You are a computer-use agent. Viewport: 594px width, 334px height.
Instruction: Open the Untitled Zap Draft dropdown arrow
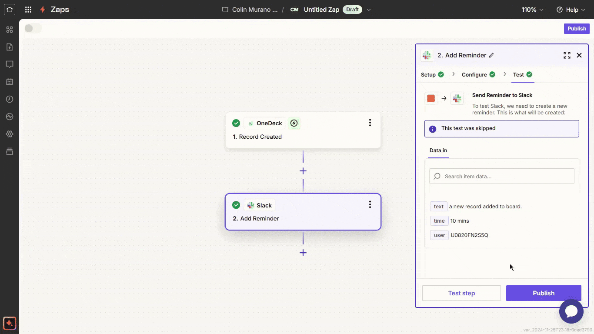click(369, 10)
